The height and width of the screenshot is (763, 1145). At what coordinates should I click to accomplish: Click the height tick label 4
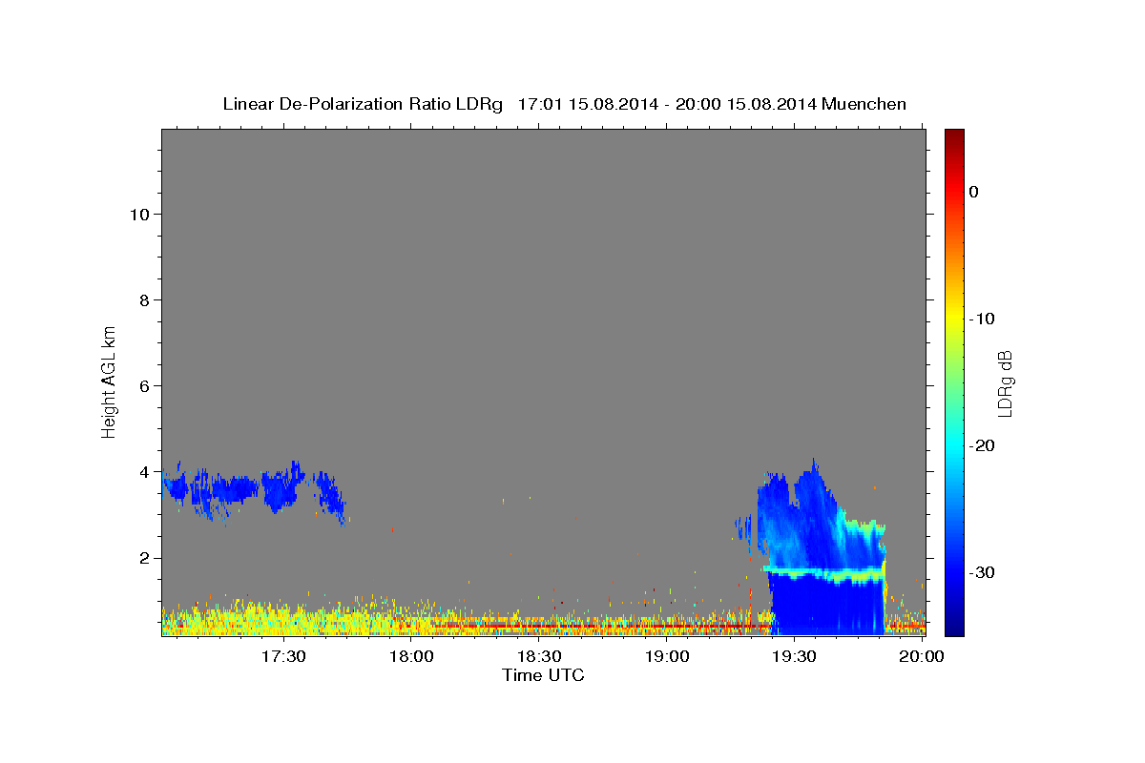click(145, 472)
